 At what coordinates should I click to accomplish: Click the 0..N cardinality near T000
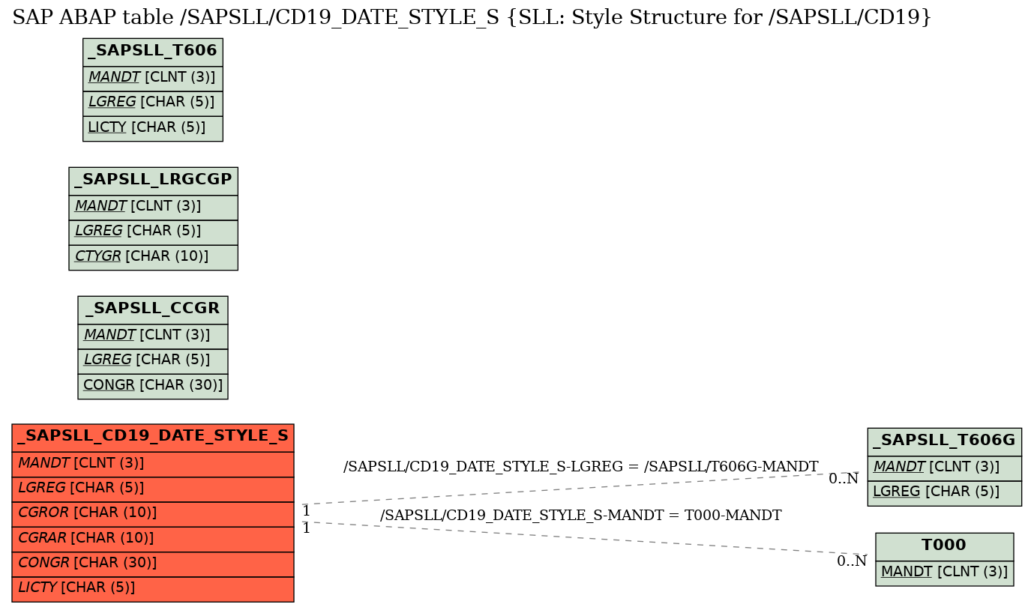point(852,561)
